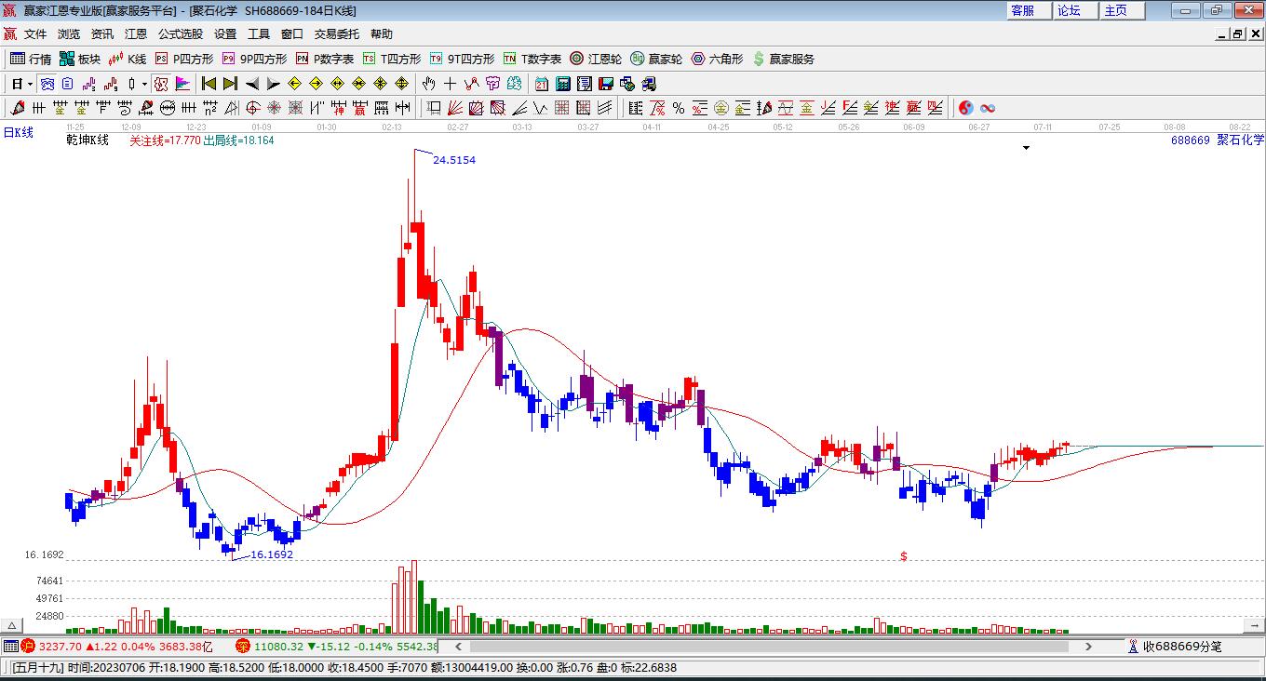Screen dimensions: 1266x681
Task: Click the yin-yang taiji icon
Action: (x=966, y=108)
